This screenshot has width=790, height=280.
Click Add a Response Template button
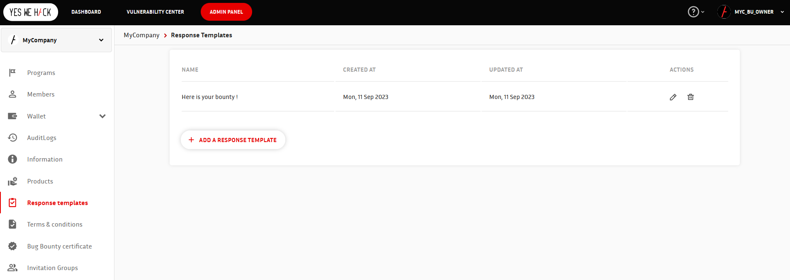click(233, 140)
